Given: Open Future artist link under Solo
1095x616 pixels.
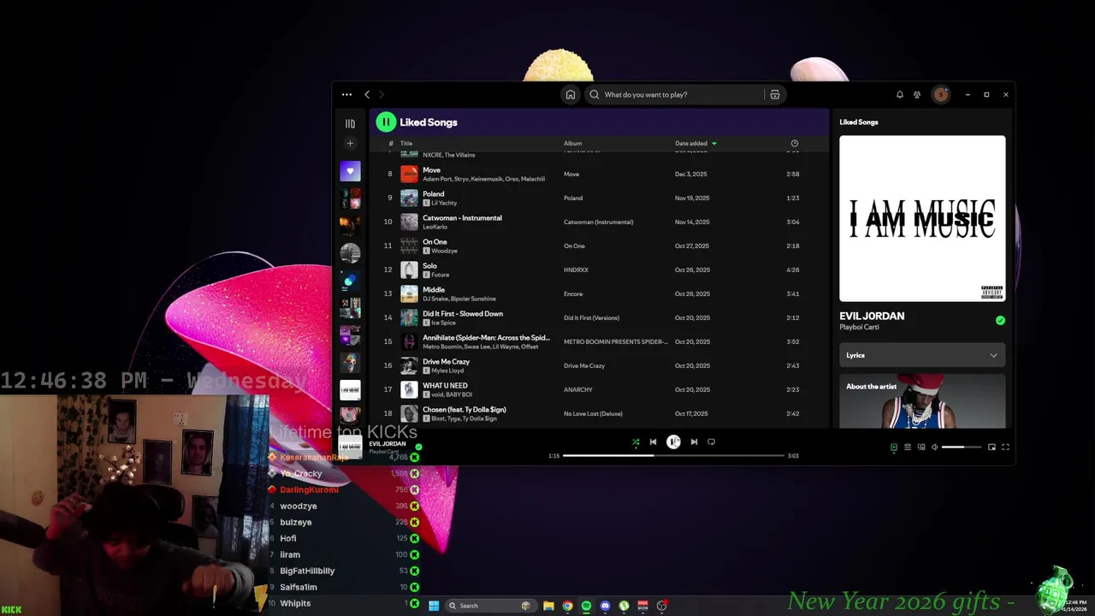Looking at the screenshot, I should coord(440,275).
